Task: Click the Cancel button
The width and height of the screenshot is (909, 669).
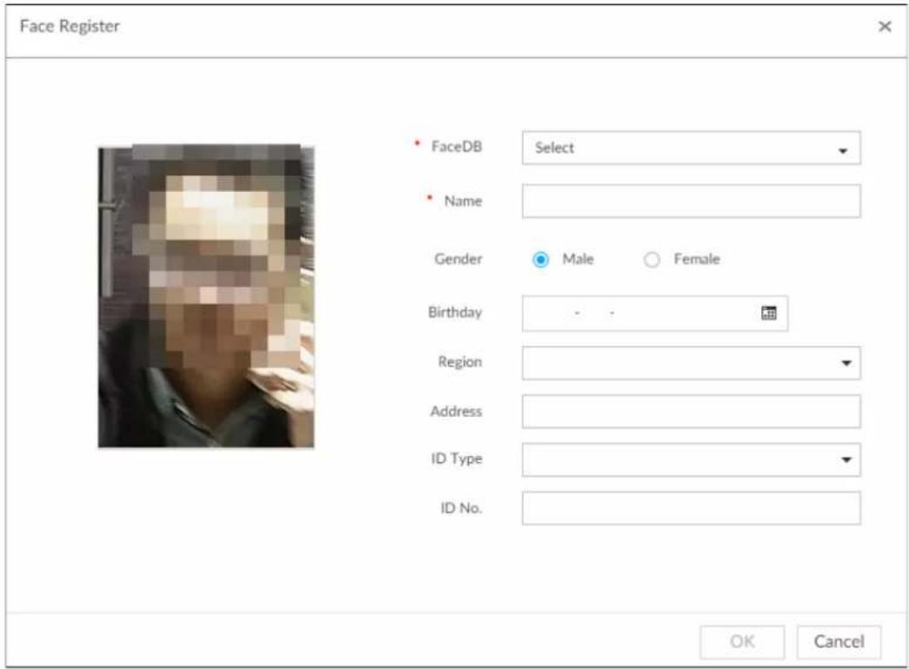Action: click(x=839, y=642)
